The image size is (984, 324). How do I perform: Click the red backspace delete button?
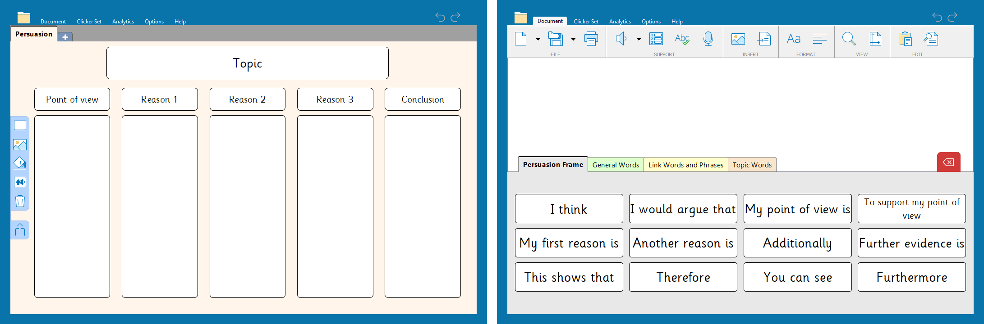coord(948,162)
